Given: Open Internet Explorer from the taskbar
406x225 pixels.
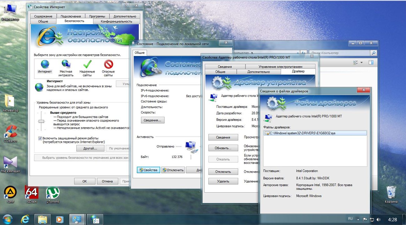Looking at the screenshot, I should click(25, 219).
